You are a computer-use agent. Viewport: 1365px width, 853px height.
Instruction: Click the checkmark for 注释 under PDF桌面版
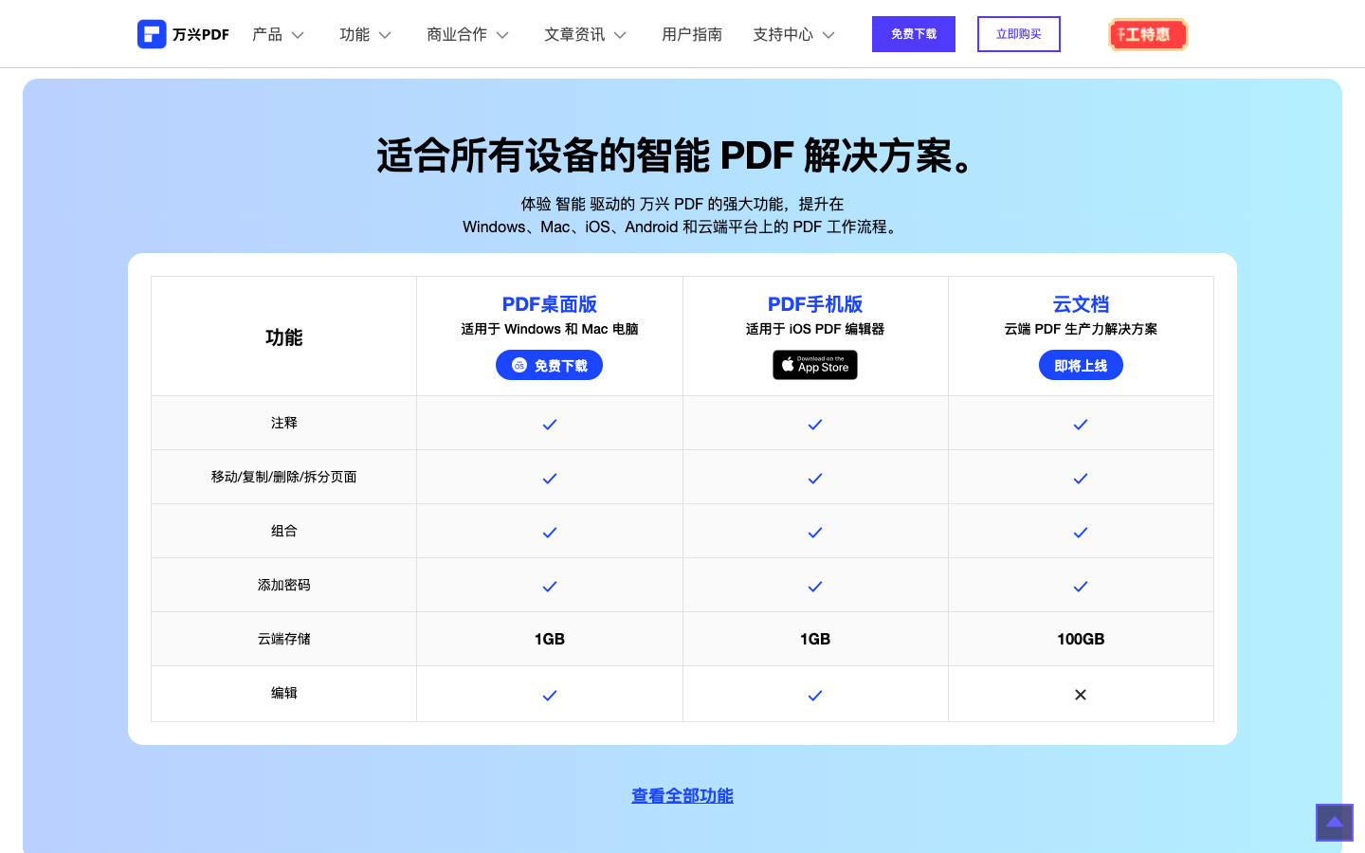point(550,425)
